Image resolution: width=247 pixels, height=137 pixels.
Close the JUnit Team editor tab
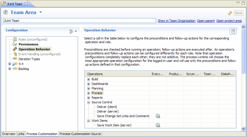26,4
